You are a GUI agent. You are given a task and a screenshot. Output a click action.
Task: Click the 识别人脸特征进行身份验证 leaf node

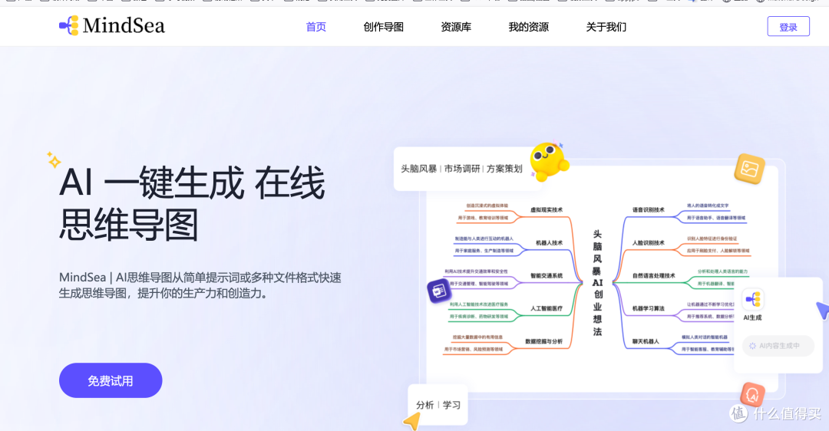(712, 239)
